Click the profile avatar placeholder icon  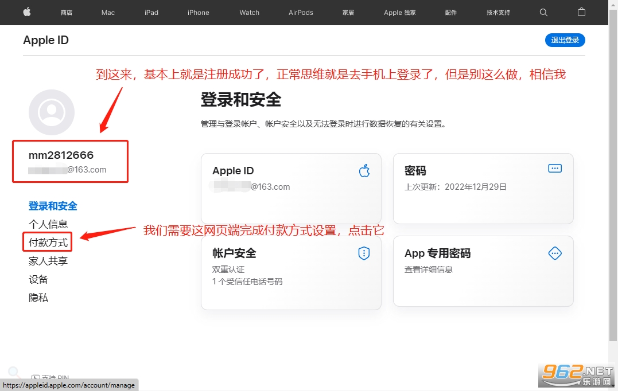coord(52,112)
